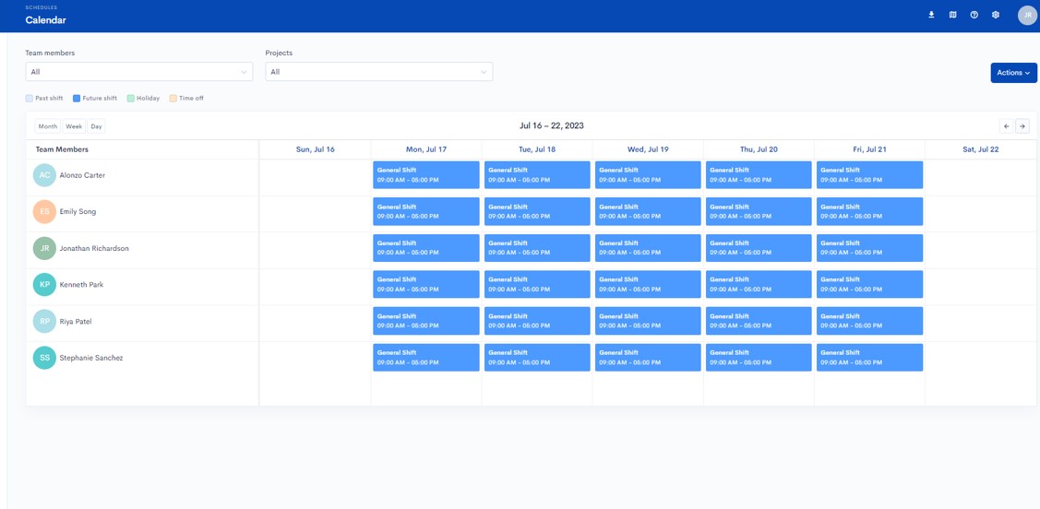Switch to Month view

click(48, 126)
